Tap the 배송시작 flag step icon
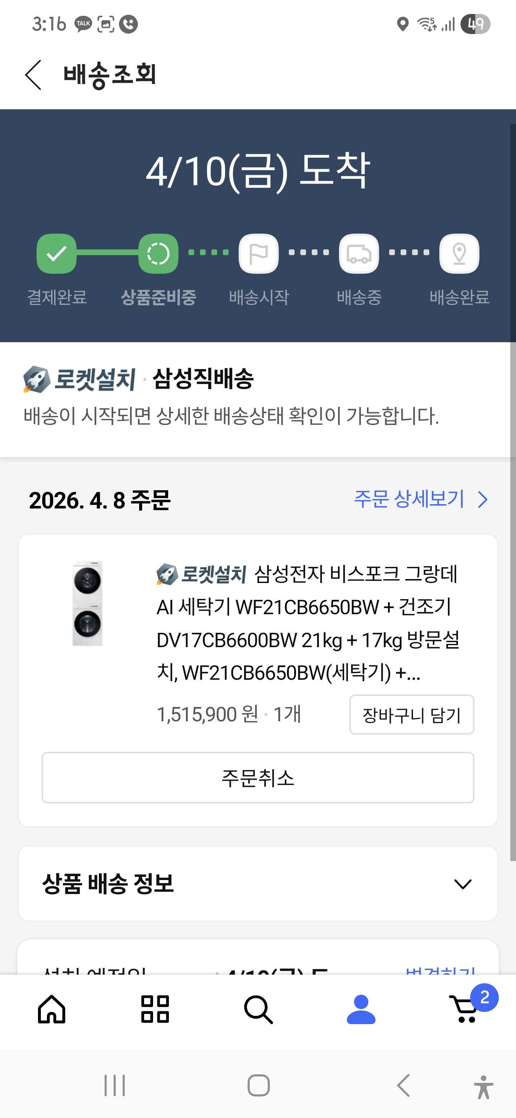 pos(259,253)
